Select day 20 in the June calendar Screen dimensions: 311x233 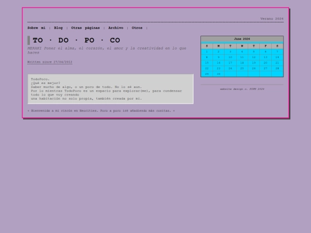[x=266, y=63]
